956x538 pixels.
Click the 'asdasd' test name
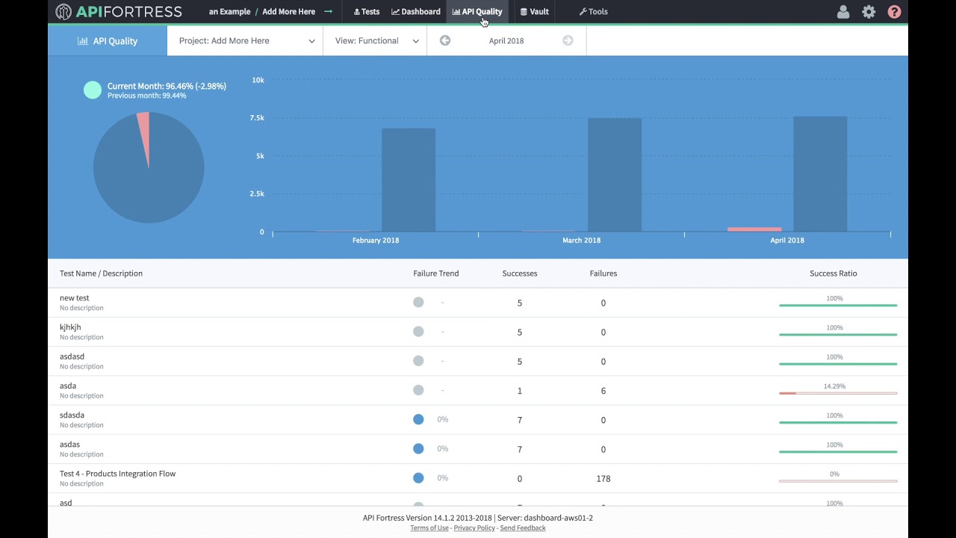pos(72,356)
